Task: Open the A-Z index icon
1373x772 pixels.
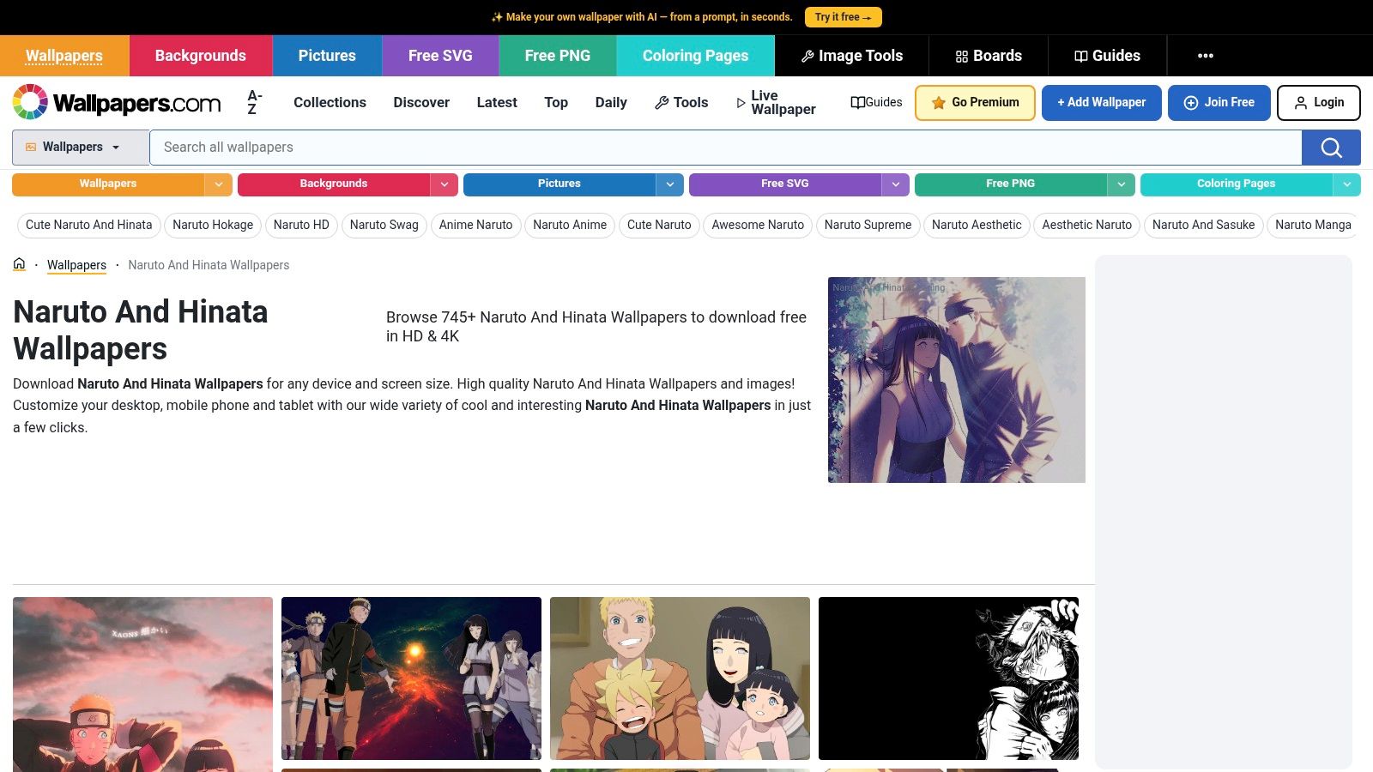Action: tap(255, 102)
